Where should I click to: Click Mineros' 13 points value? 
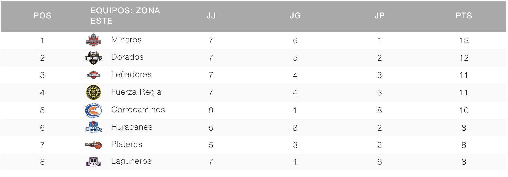click(464, 40)
